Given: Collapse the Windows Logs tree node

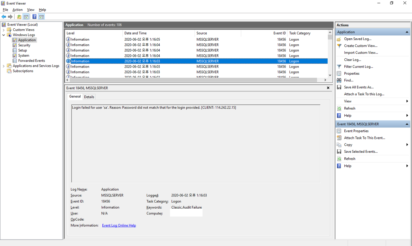Looking at the screenshot, I should [4, 35].
